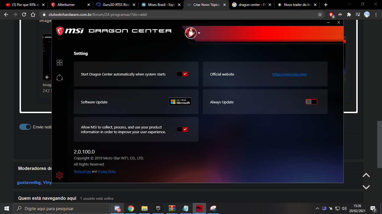Click the scroll down chevron on forum page
382x214 pixels.
[366, 187]
